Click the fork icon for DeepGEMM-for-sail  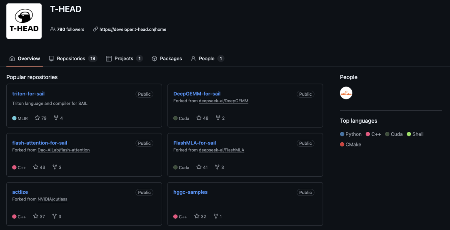pyautogui.click(x=218, y=118)
